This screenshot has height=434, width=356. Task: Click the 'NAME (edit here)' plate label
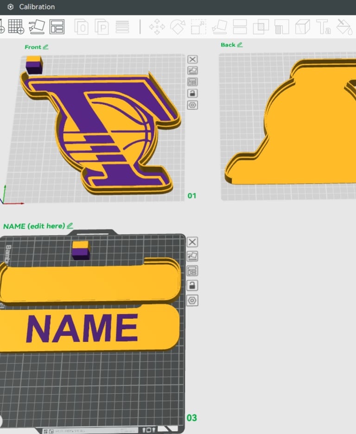click(x=34, y=226)
